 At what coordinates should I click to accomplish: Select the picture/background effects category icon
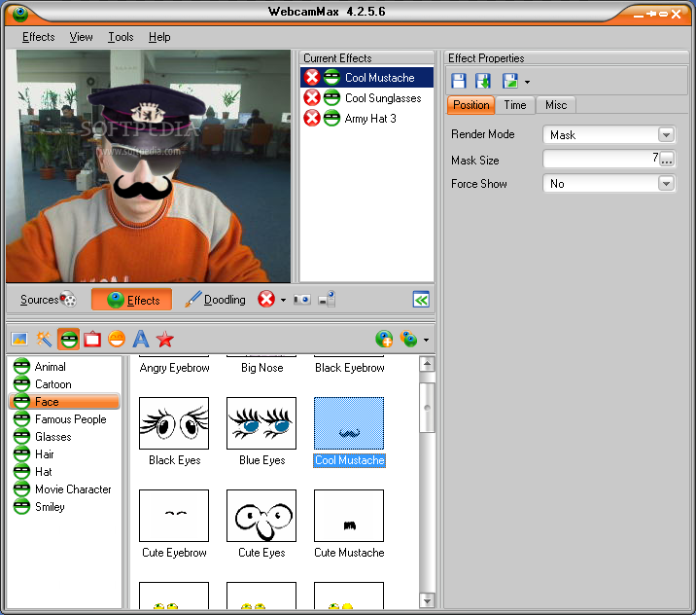click(x=19, y=340)
